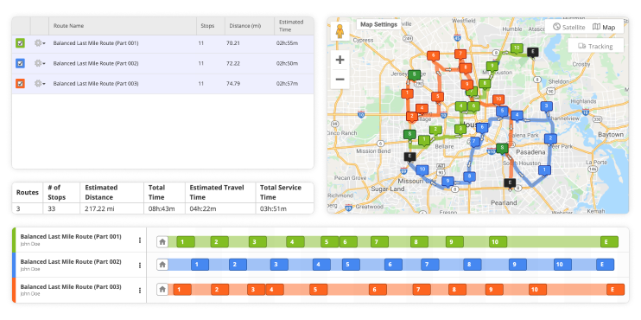The image size is (641, 320).
Task: Switch map to Map view
Action: pyautogui.click(x=604, y=27)
